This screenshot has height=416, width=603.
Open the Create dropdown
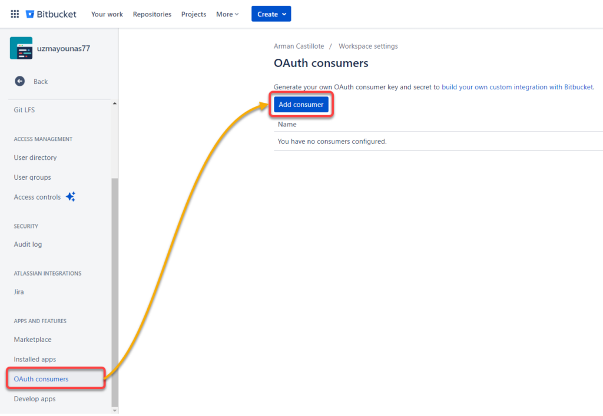point(271,14)
